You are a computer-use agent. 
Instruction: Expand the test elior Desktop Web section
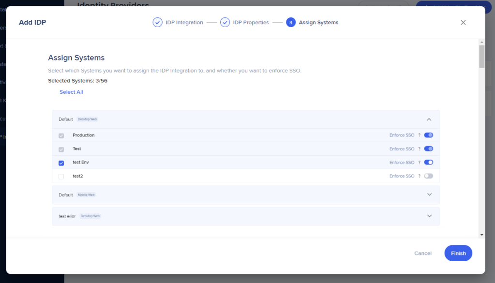429,216
